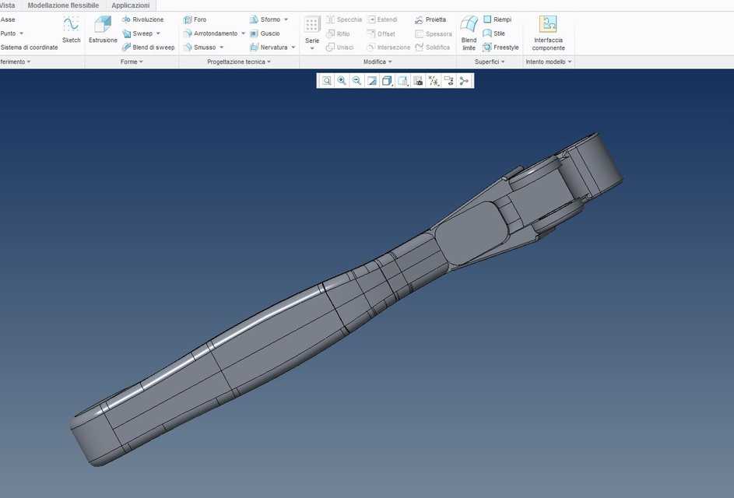The width and height of the screenshot is (734, 498).
Task: Click the Smusso (Chamfer) button
Action: pyautogui.click(x=203, y=47)
